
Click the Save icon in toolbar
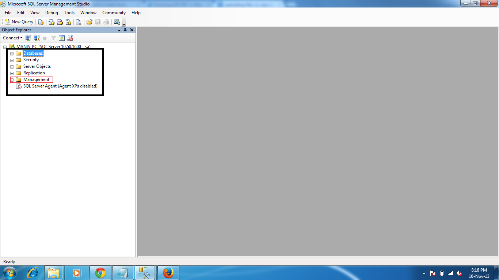pyautogui.click(x=98, y=22)
